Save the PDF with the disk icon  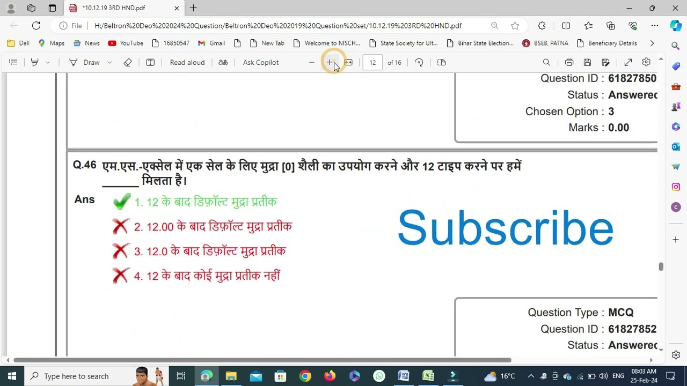(x=587, y=62)
